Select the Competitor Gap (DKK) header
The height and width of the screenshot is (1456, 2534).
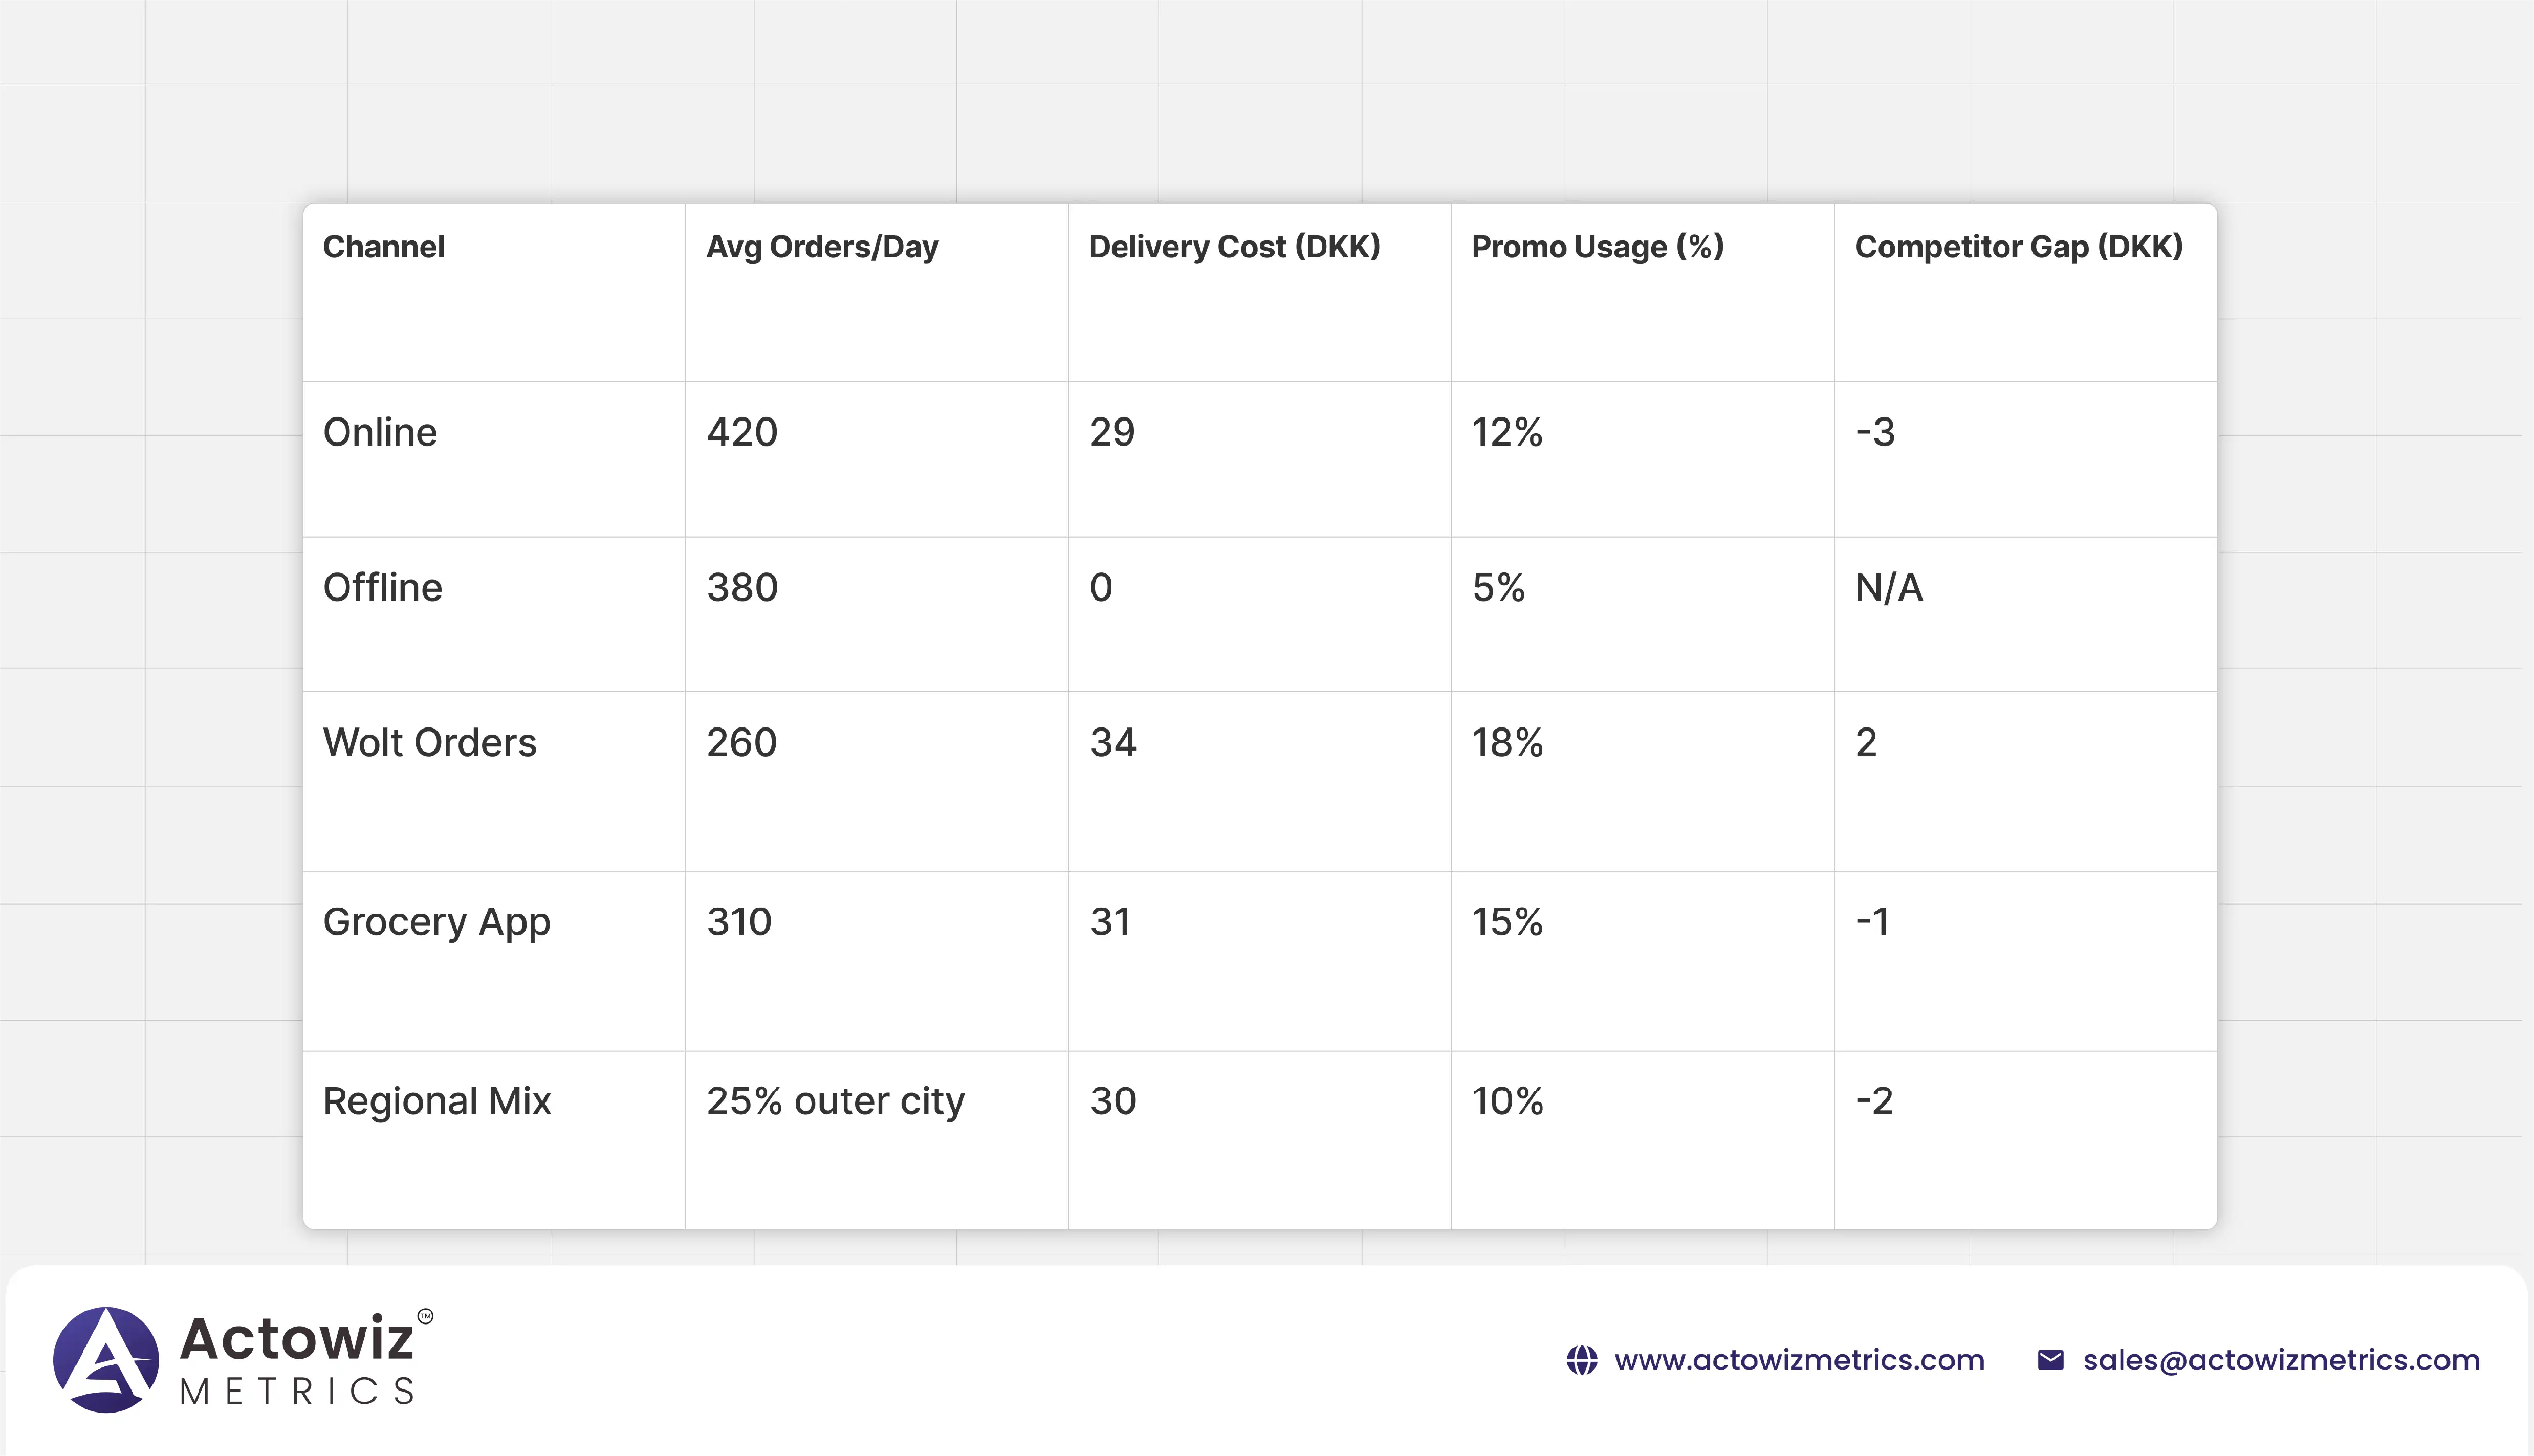point(2018,247)
